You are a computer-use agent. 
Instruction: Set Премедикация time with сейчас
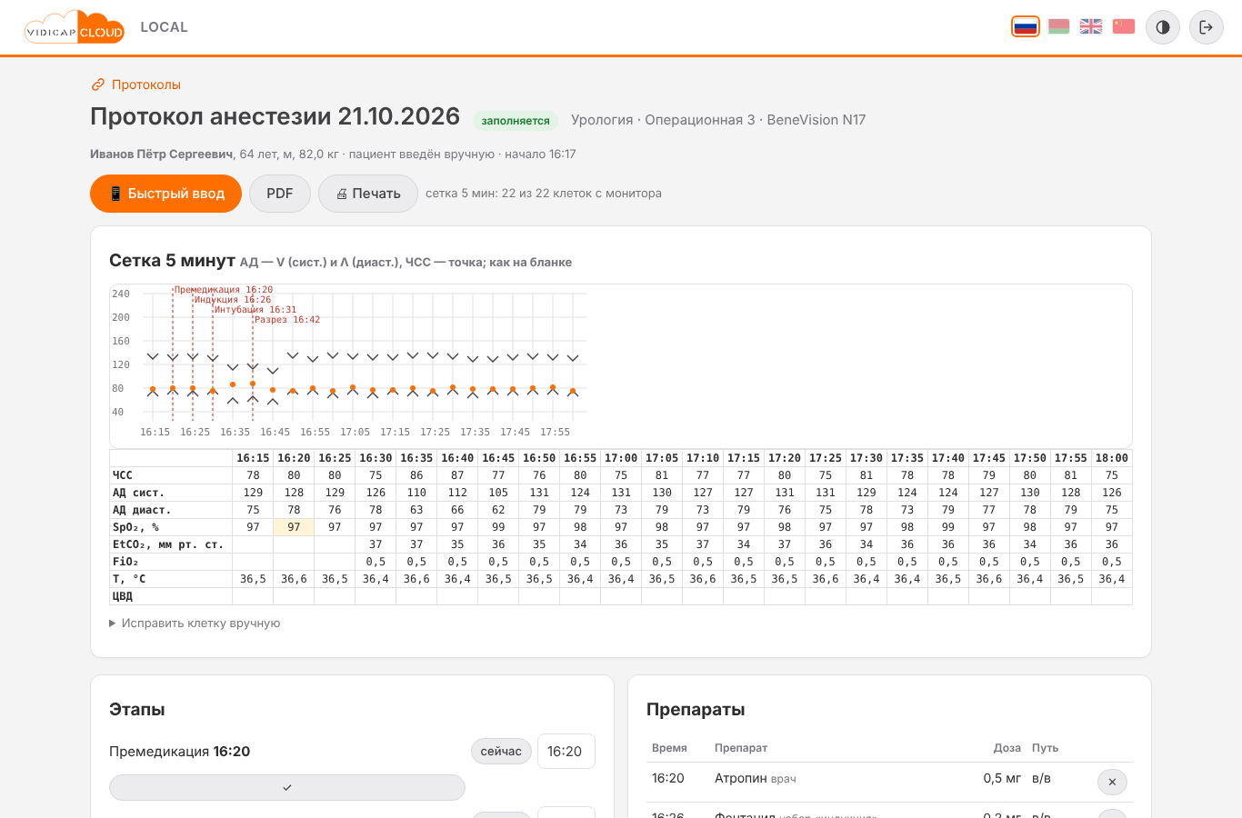point(501,752)
